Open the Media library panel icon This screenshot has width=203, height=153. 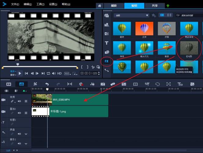[x=107, y=16]
